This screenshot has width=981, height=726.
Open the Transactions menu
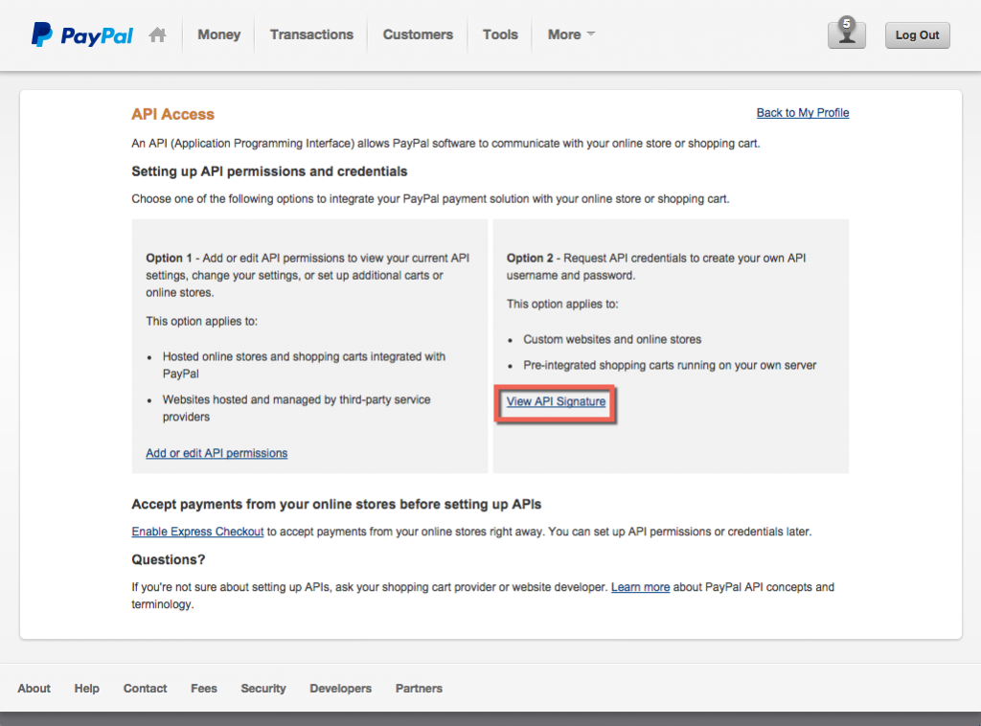point(310,34)
